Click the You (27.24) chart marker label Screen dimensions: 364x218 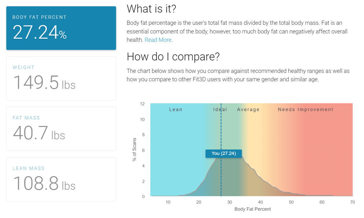click(x=224, y=153)
